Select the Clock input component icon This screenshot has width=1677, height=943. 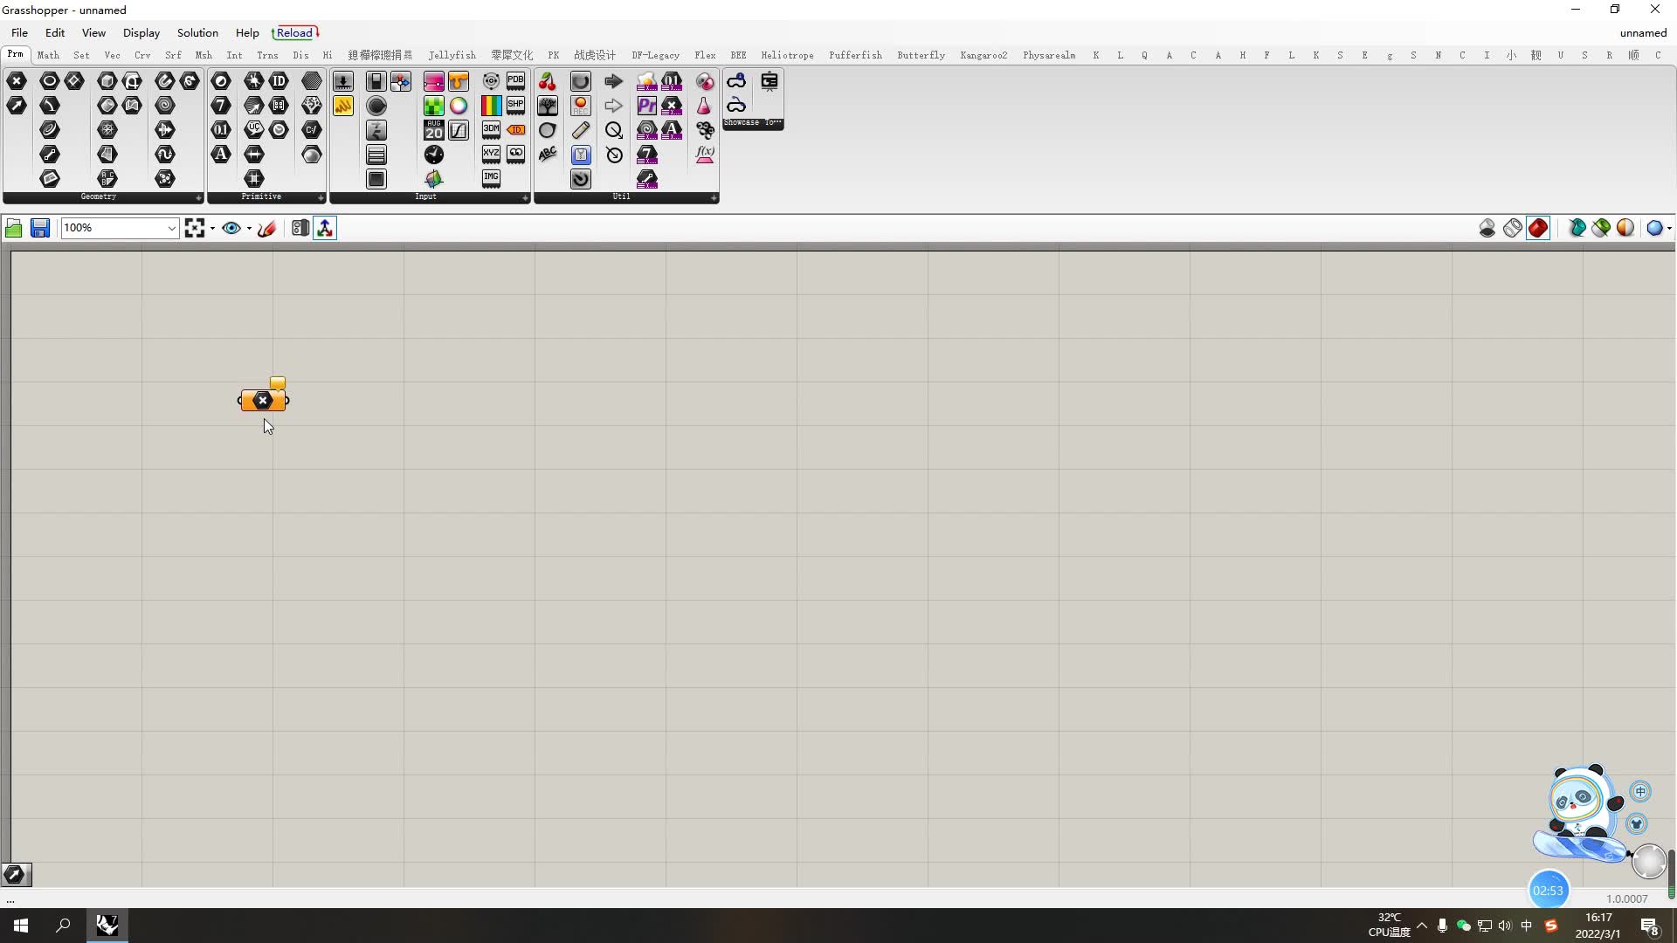434,155
